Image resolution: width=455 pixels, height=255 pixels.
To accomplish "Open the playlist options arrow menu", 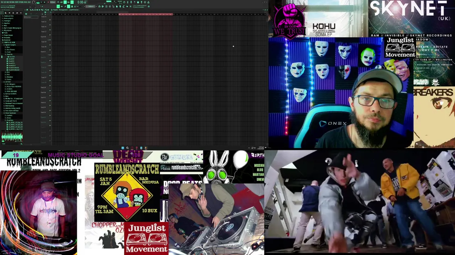I will pyautogui.click(x=25, y=10).
